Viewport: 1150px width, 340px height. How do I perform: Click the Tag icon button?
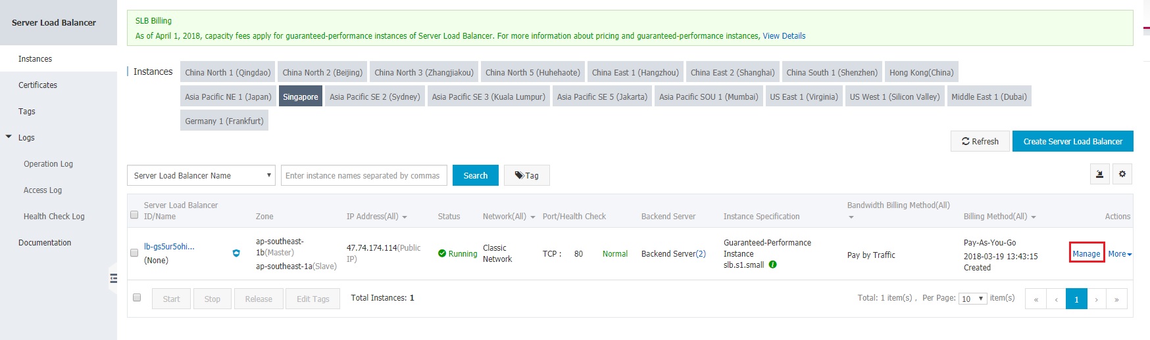pos(526,175)
